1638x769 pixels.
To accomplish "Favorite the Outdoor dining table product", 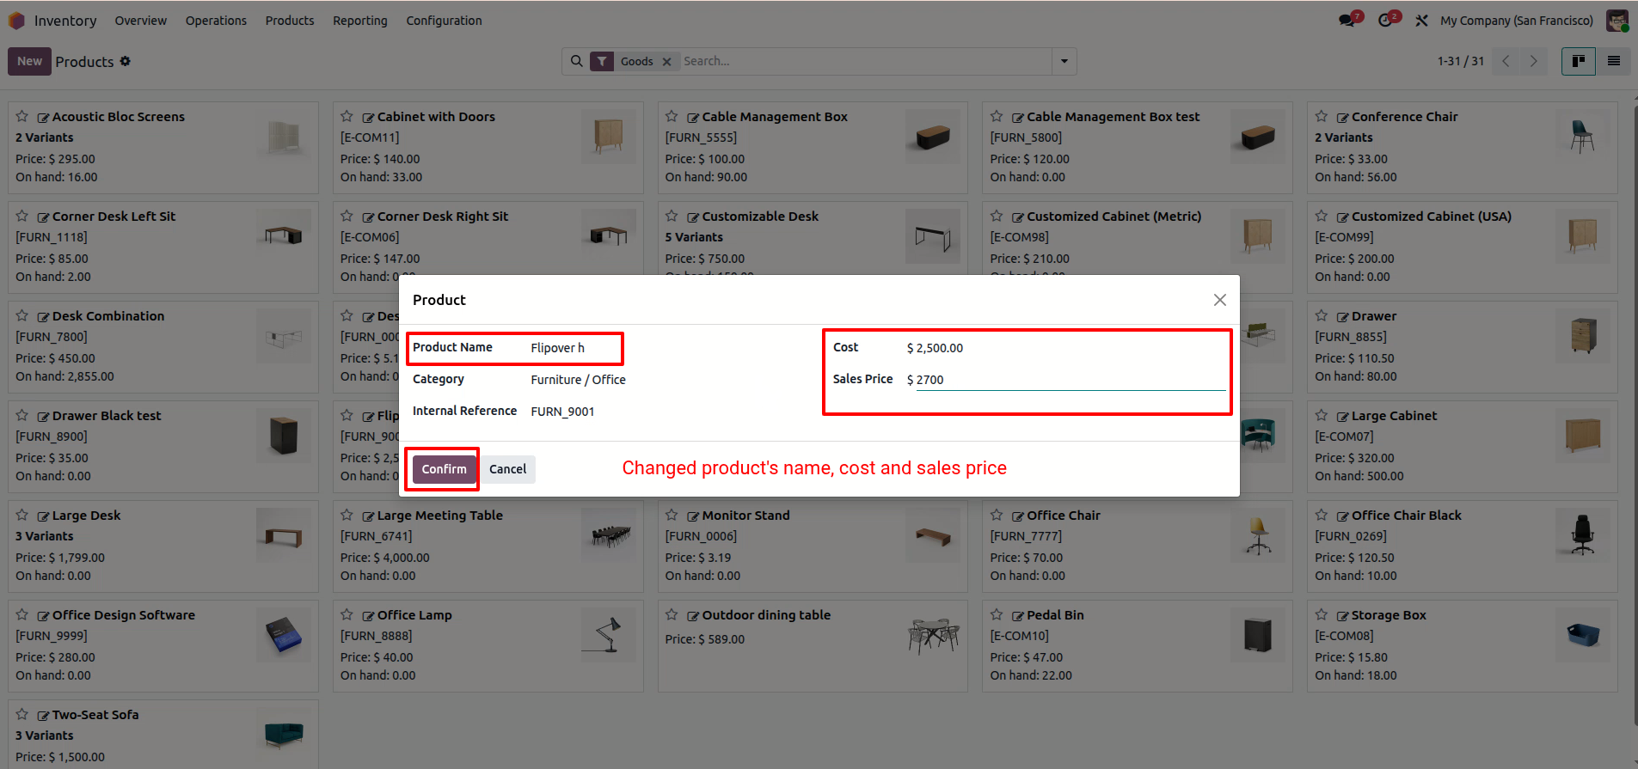I will (672, 614).
